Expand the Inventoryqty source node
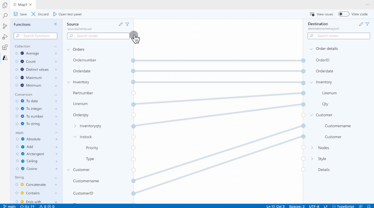This screenshot has width=374, height=208. point(75,126)
